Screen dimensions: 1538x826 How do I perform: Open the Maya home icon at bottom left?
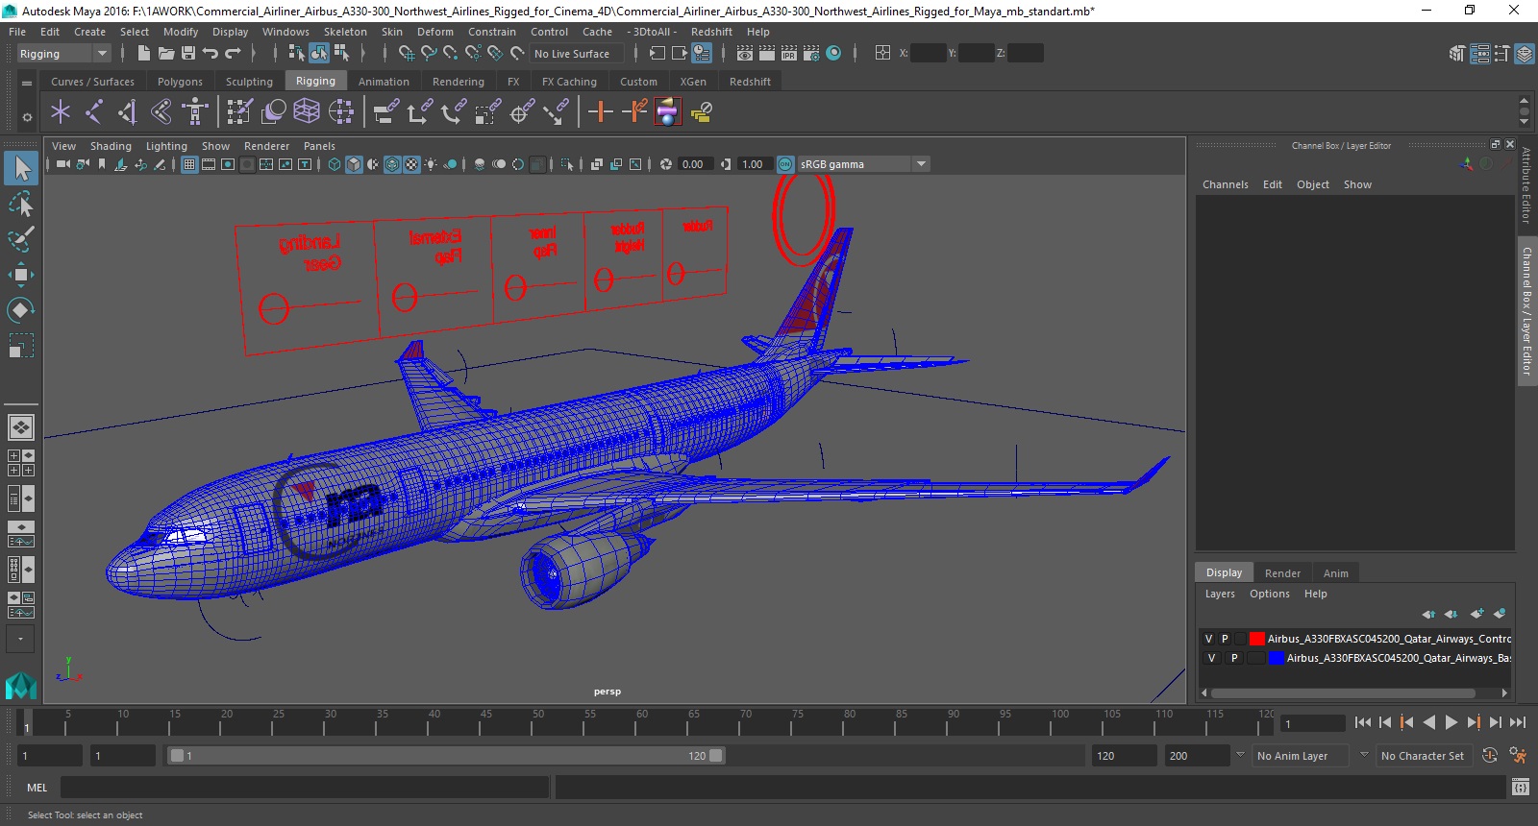tap(21, 685)
